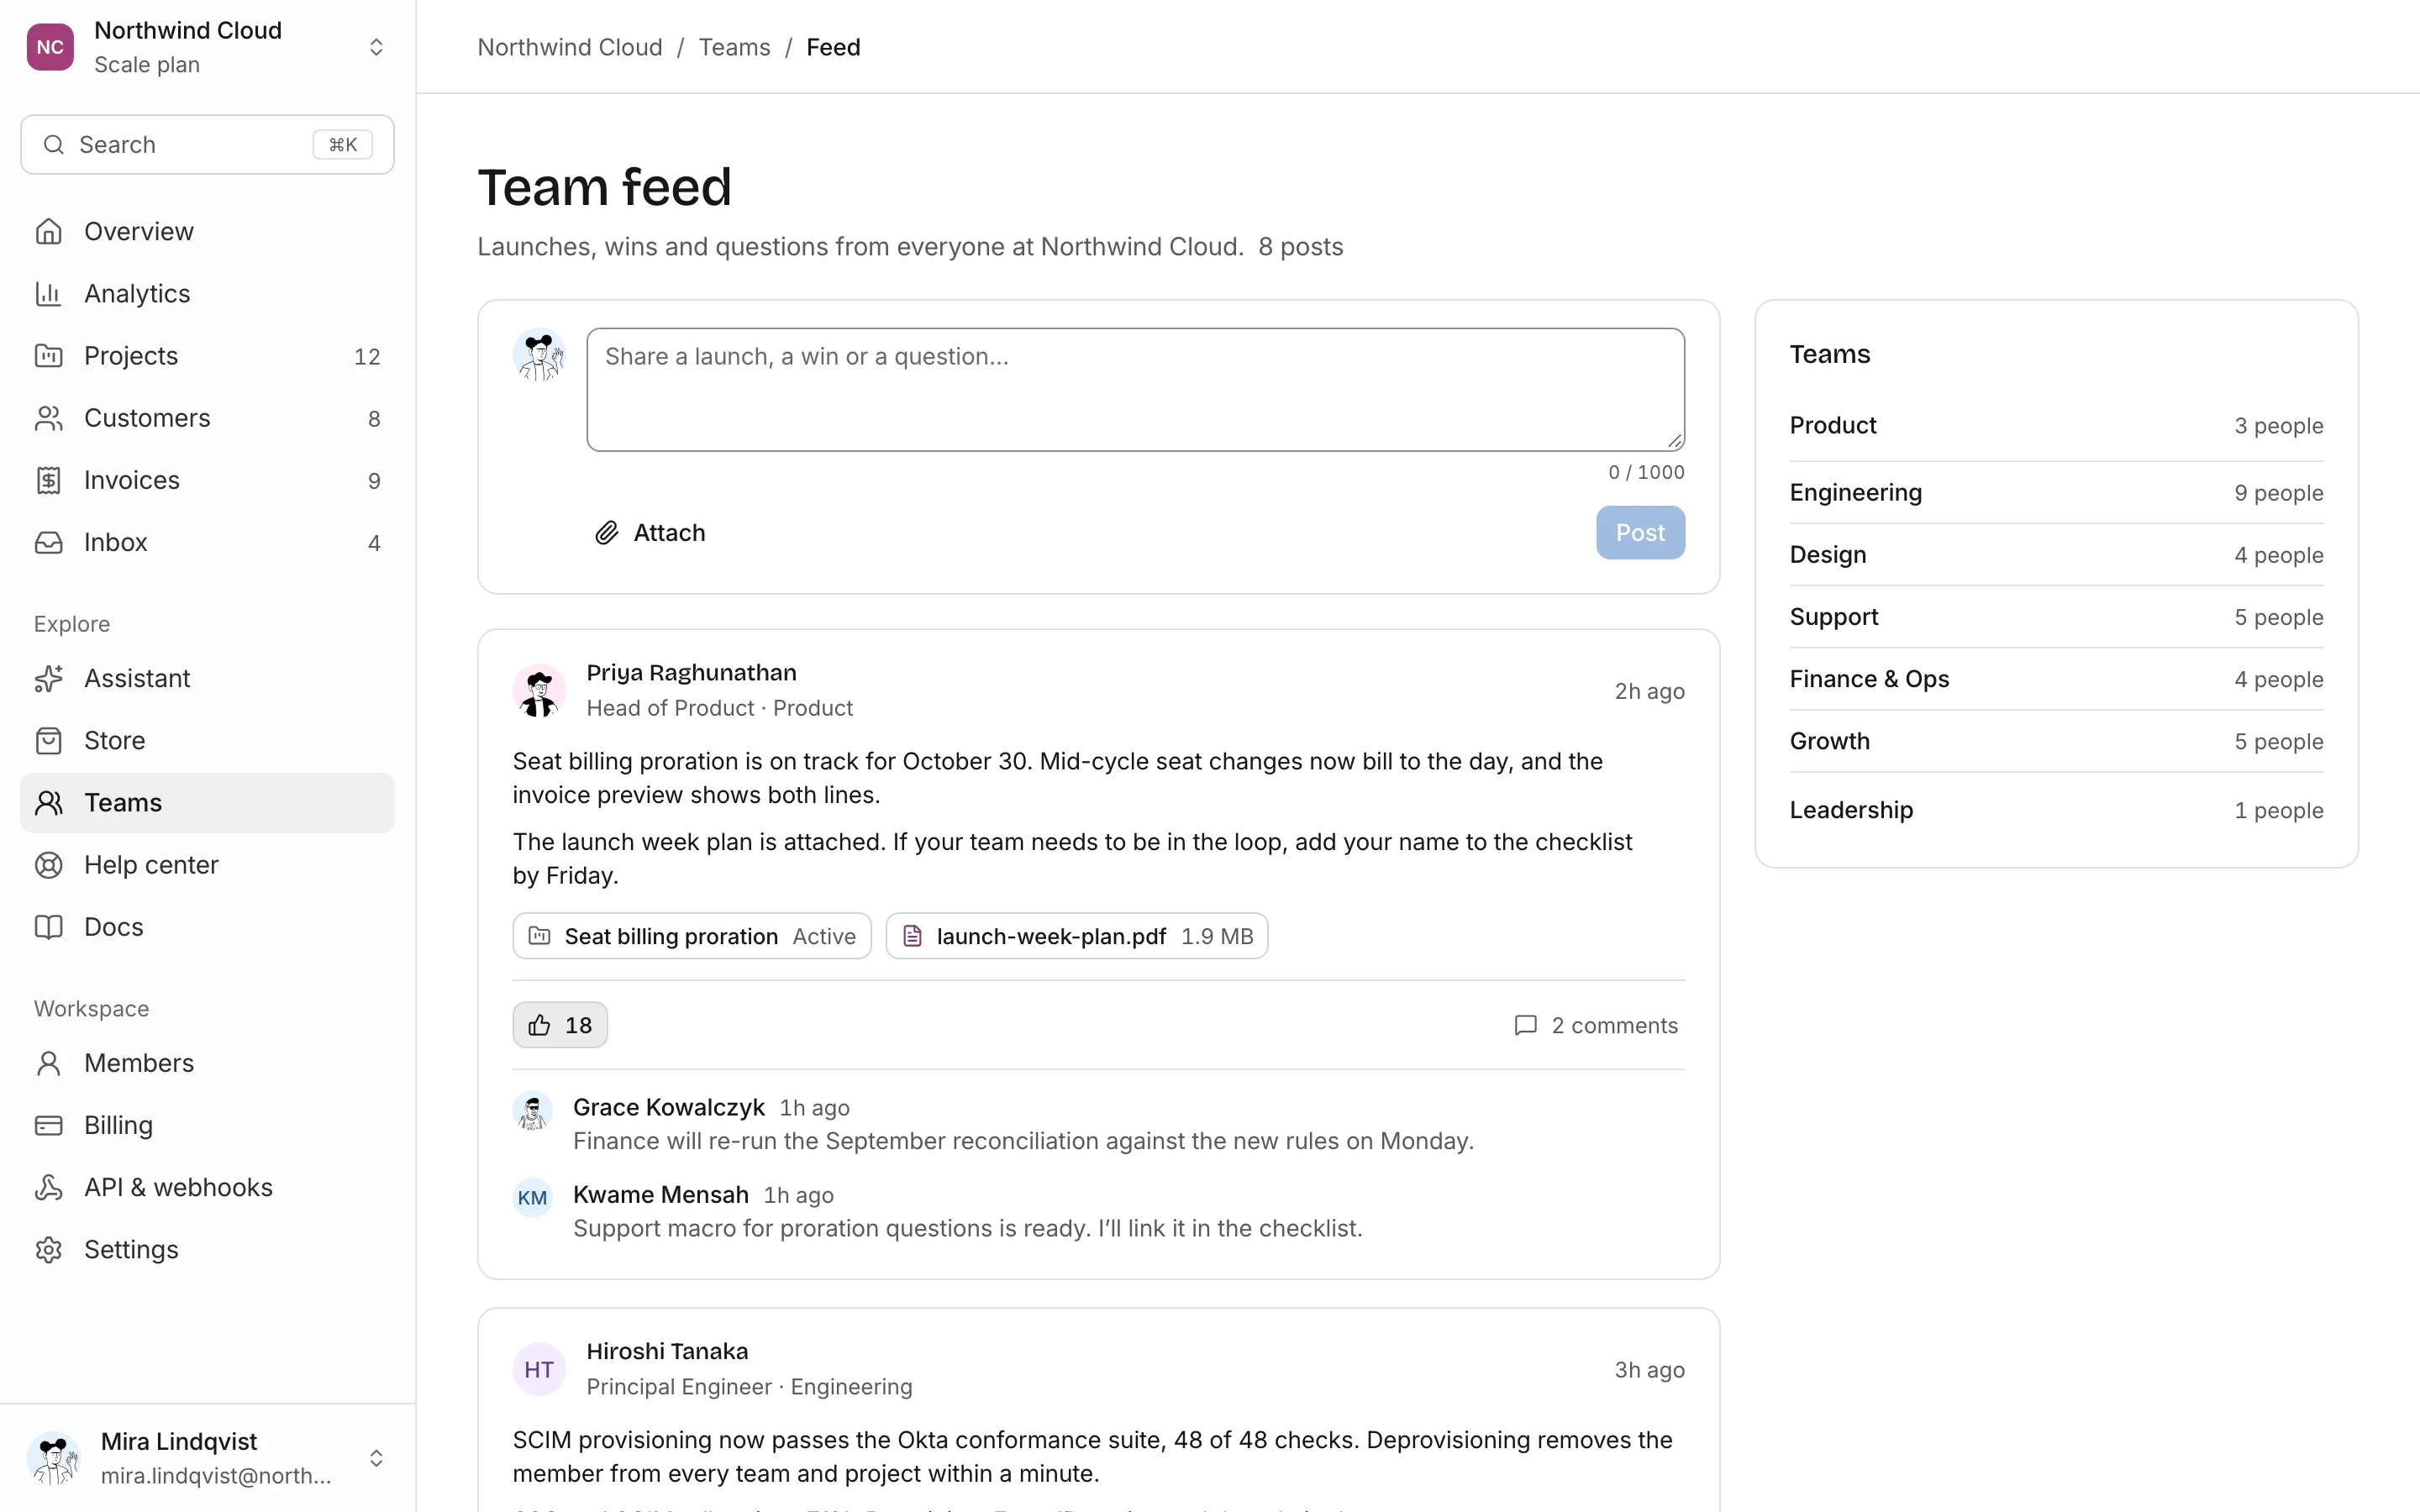Click Hiroshi Tanaka's HT avatar
This screenshot has width=2420, height=1512.
click(x=539, y=1369)
